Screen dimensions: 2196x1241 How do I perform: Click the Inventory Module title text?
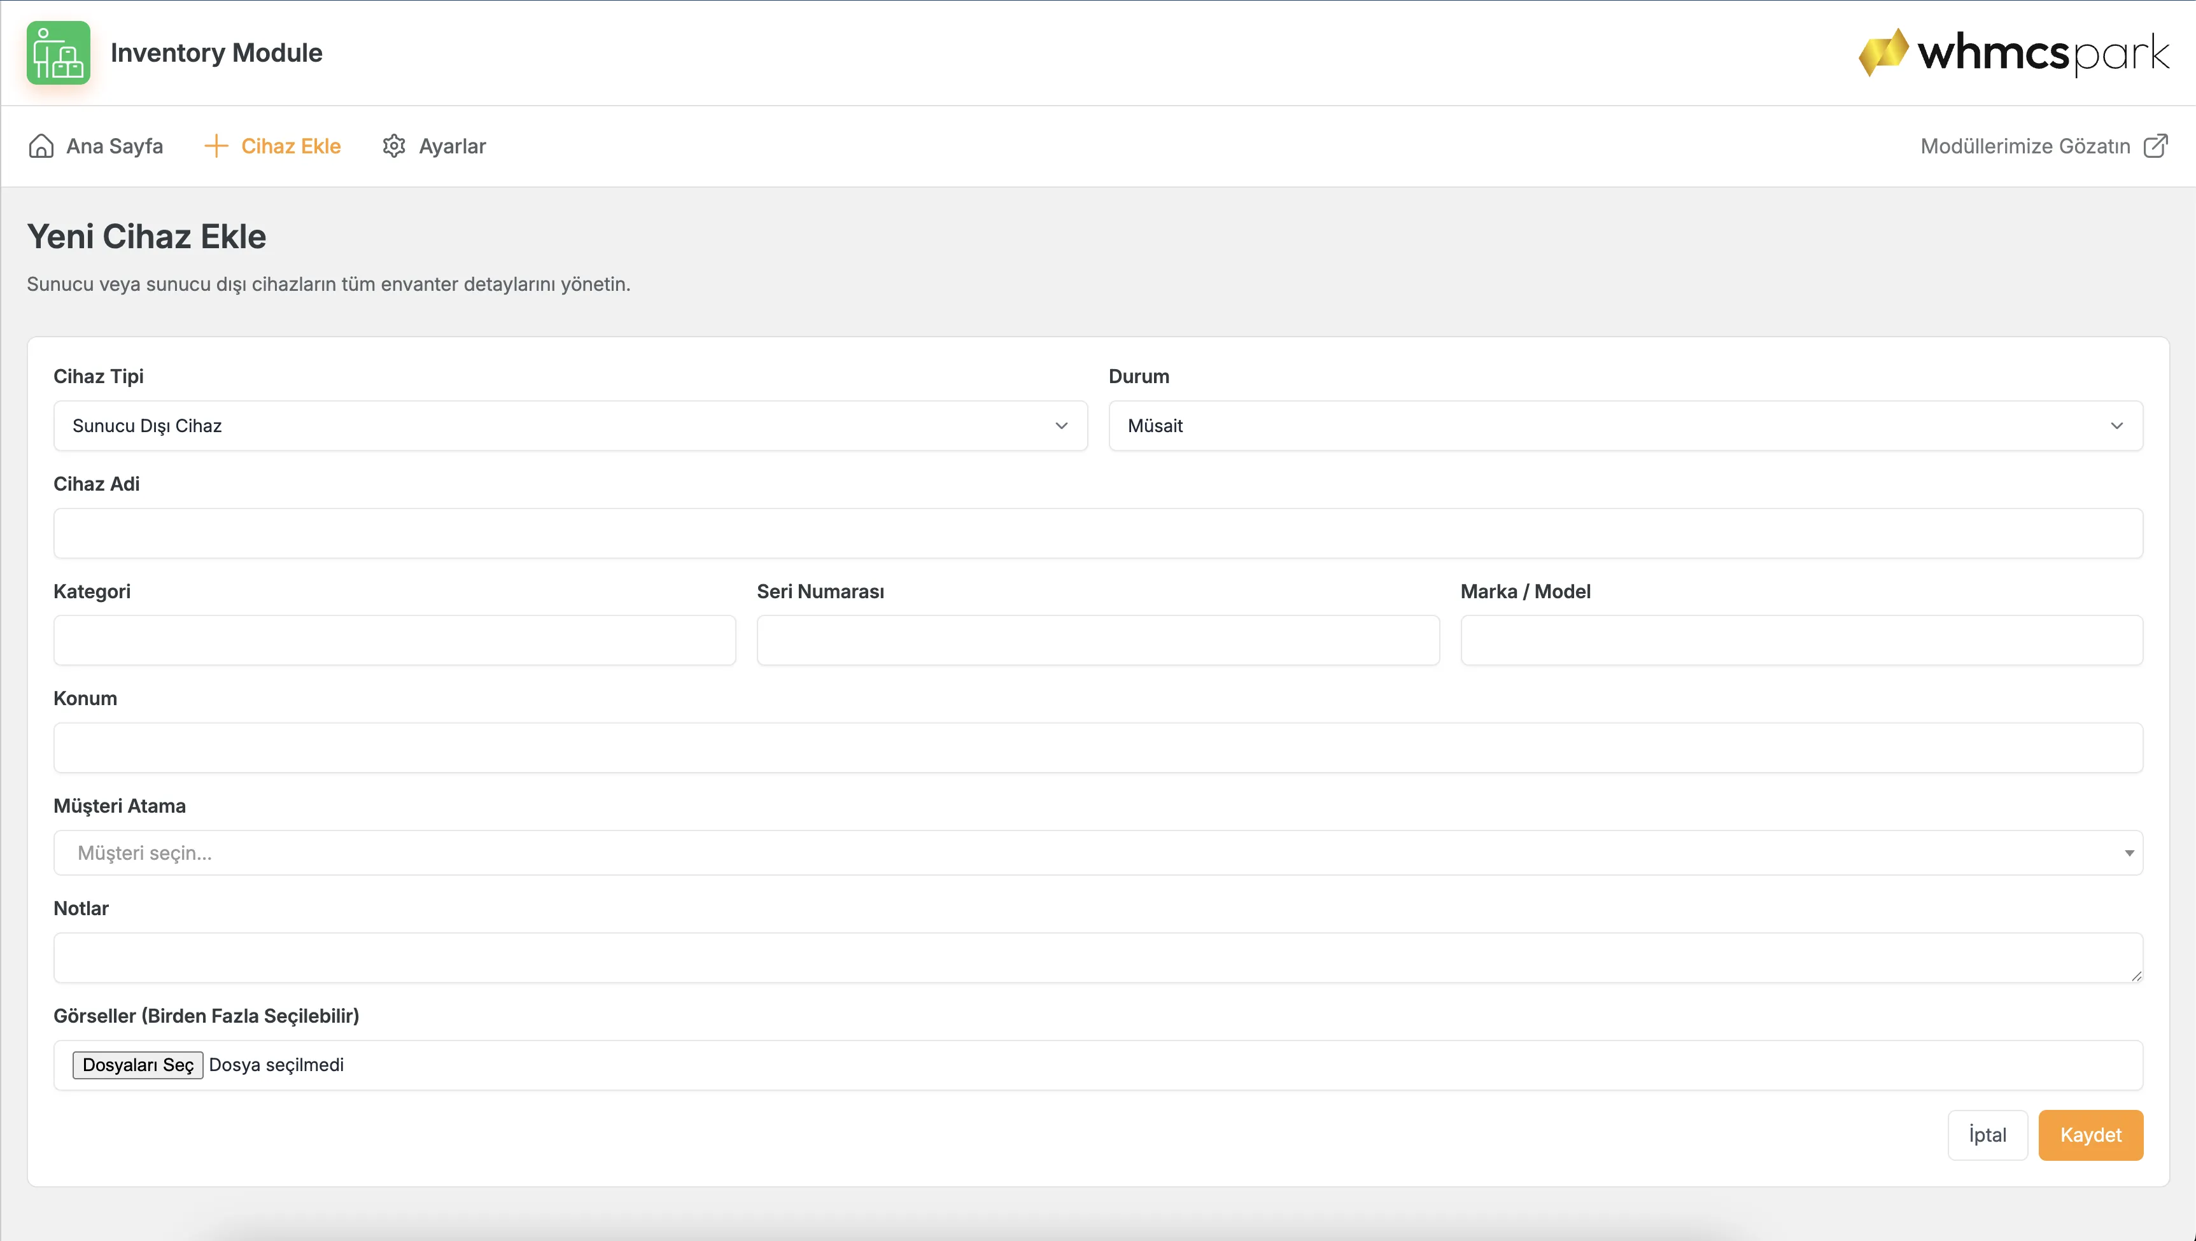point(216,53)
